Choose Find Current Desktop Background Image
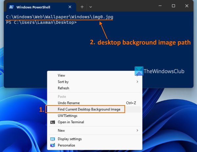Screen dimensions: 197x152 (x=89, y=109)
